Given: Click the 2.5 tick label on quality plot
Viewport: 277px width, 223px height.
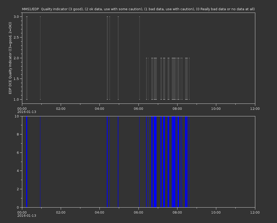Looking at the screenshot, I should (16, 37).
